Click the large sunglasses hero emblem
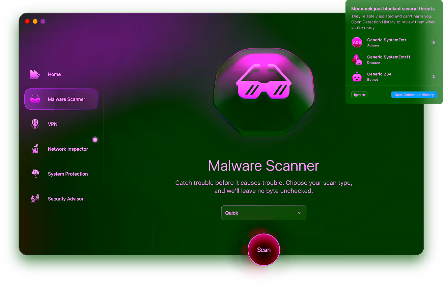 click(264, 82)
